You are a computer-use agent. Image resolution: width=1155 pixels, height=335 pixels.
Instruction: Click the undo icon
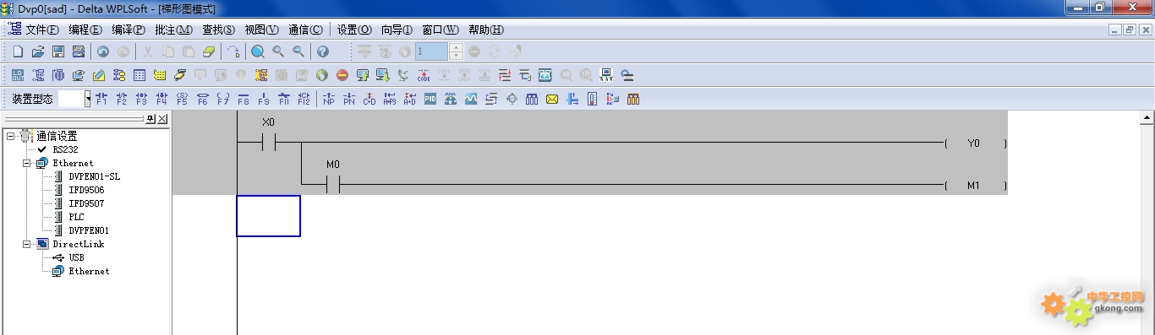coord(103,51)
